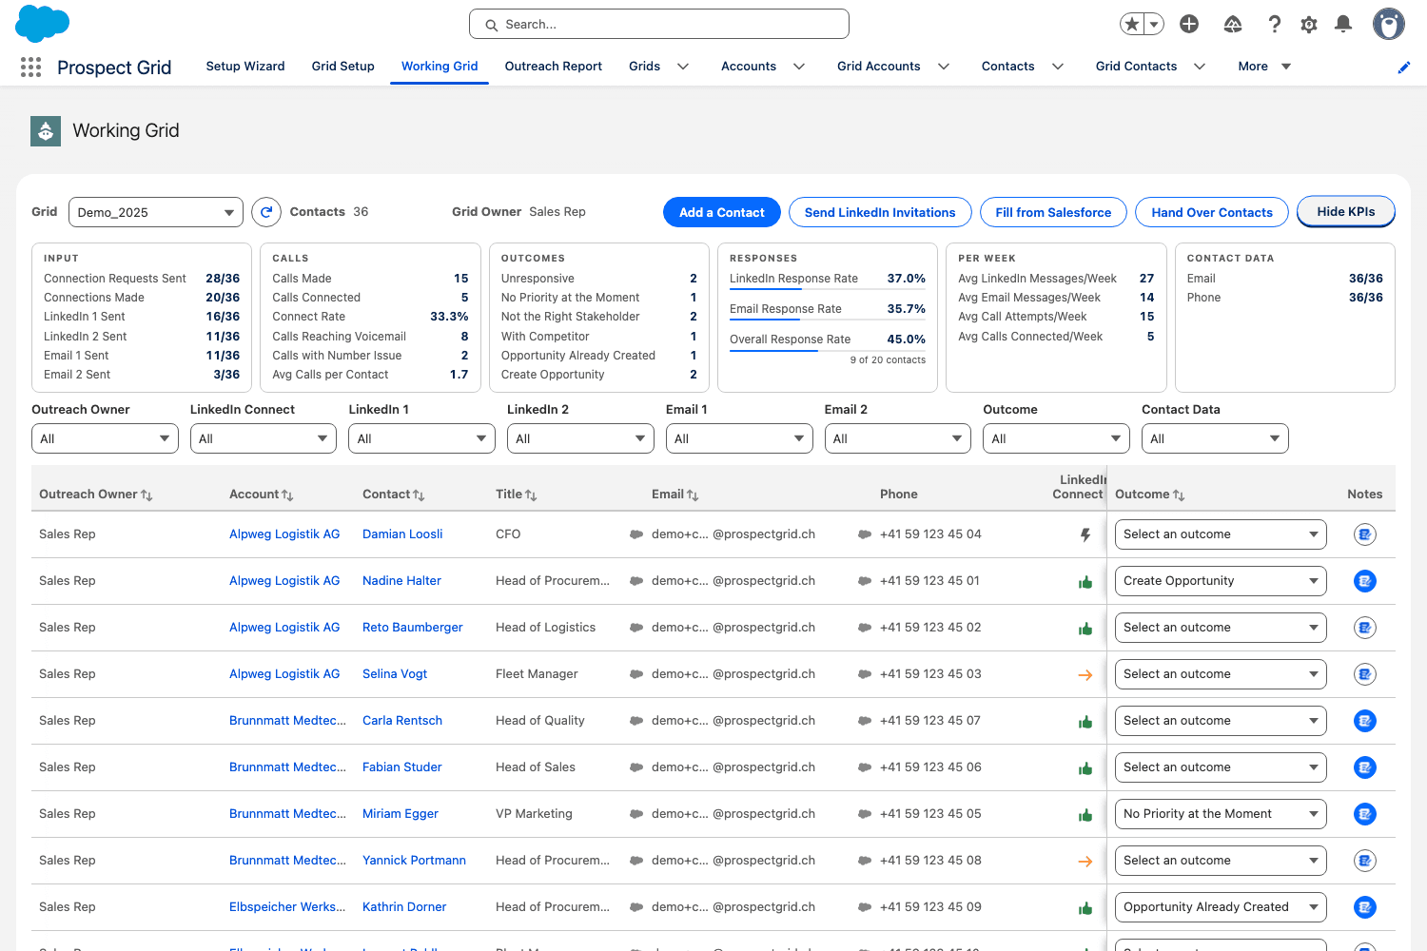The image size is (1427, 951).
Task: Open the notifications bell
Action: click(1343, 24)
